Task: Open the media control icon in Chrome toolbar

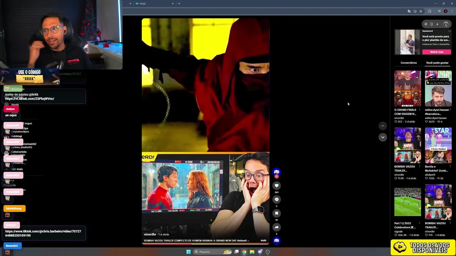Action: click(x=439, y=11)
